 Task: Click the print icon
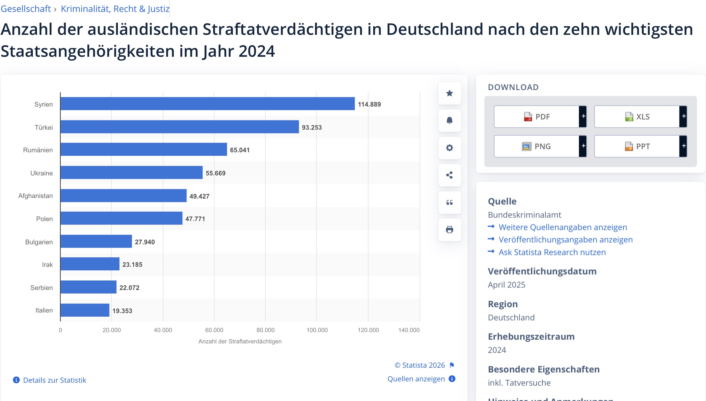[450, 230]
